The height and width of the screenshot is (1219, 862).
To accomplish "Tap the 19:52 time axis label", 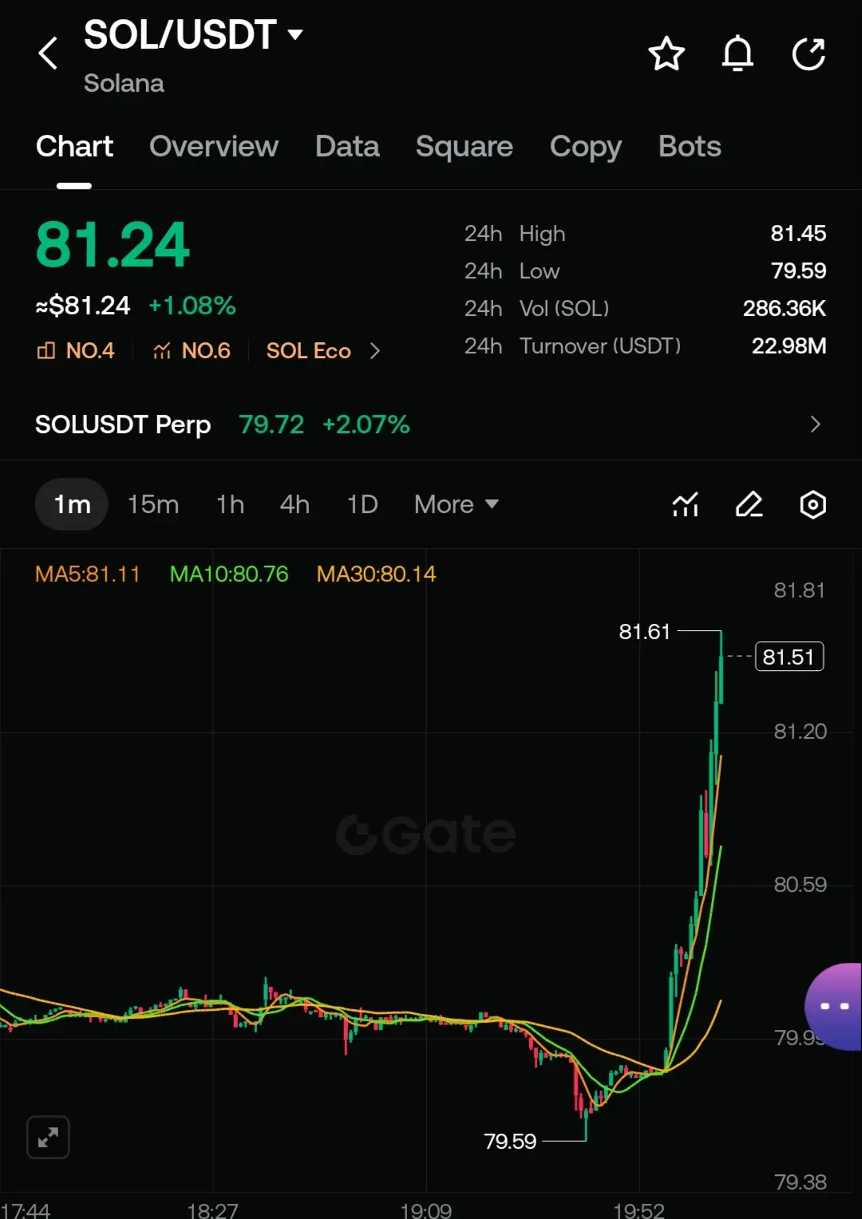I will click(x=639, y=1210).
